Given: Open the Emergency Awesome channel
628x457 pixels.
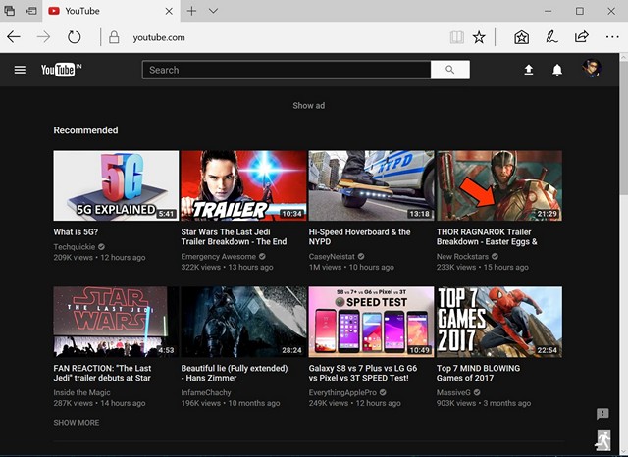Looking at the screenshot, I should (218, 257).
